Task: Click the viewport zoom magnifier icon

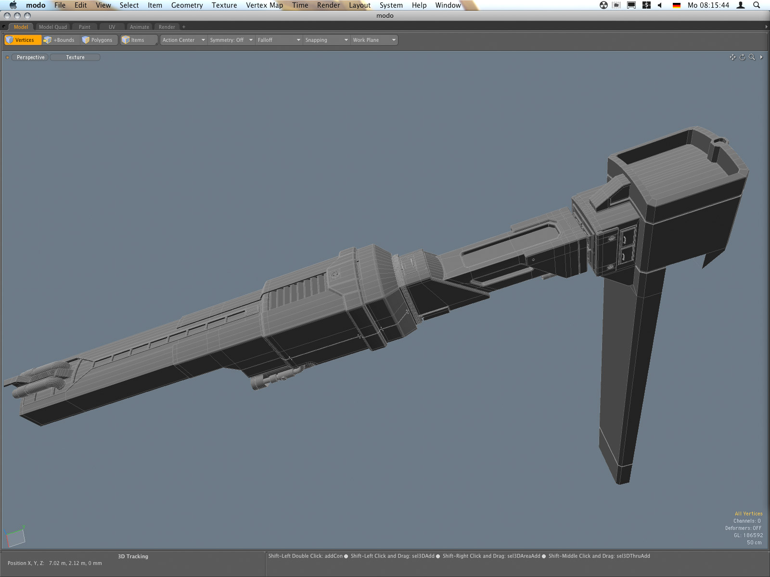Action: point(752,57)
